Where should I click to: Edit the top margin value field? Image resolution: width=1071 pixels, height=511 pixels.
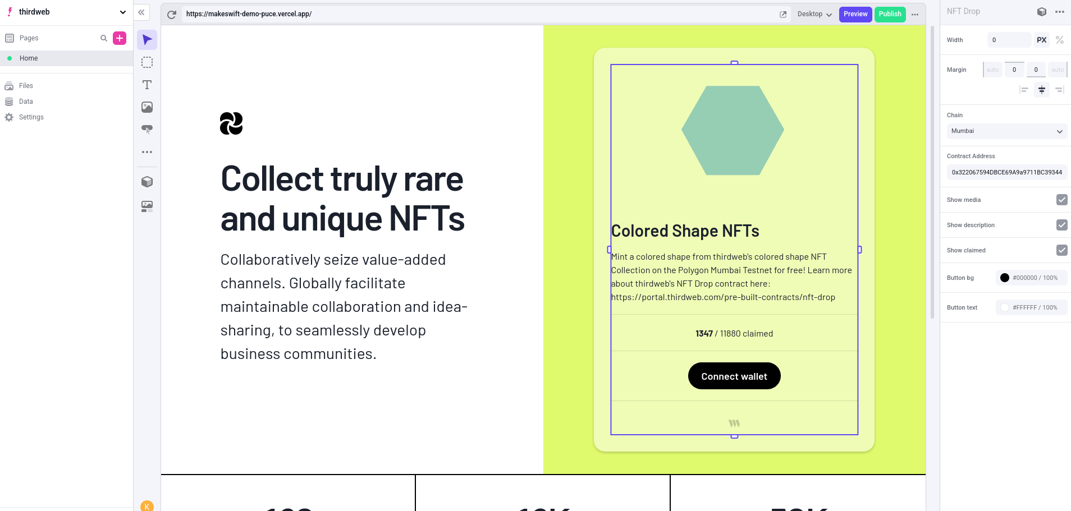(x=1014, y=70)
